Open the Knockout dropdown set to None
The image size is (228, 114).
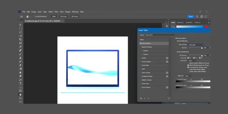coord(192,61)
